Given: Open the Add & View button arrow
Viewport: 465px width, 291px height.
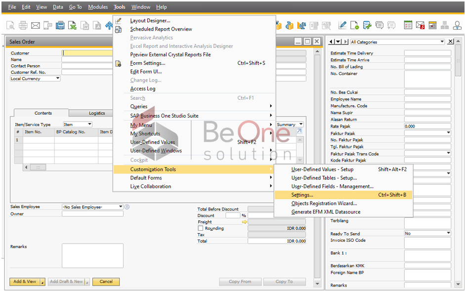Looking at the screenshot, I should 42,282.
